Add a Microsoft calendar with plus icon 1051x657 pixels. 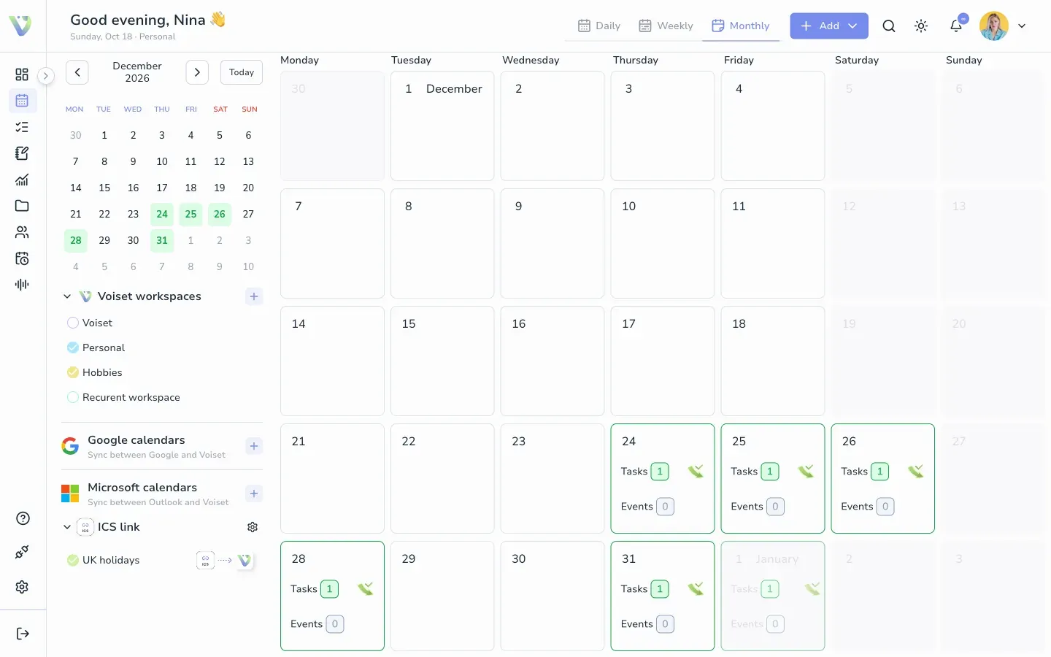(254, 493)
